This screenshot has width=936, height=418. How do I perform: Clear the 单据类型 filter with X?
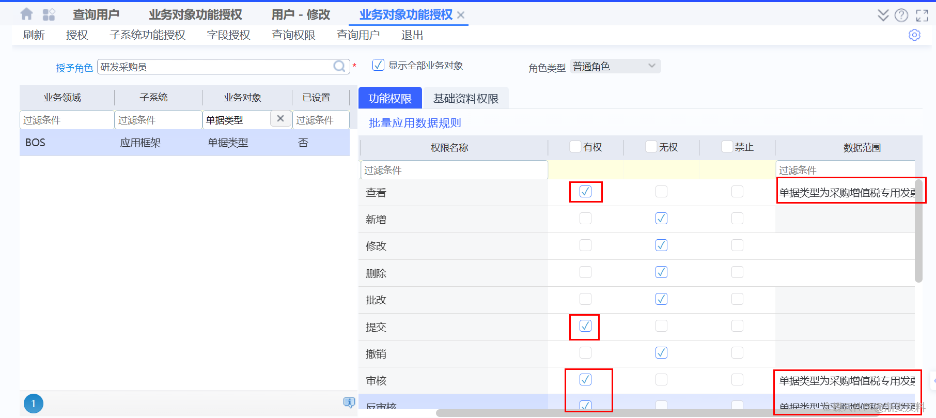(280, 118)
